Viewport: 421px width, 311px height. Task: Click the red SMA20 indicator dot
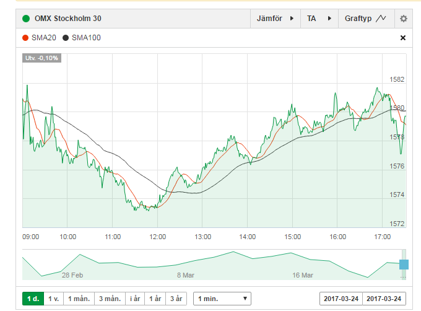25,38
